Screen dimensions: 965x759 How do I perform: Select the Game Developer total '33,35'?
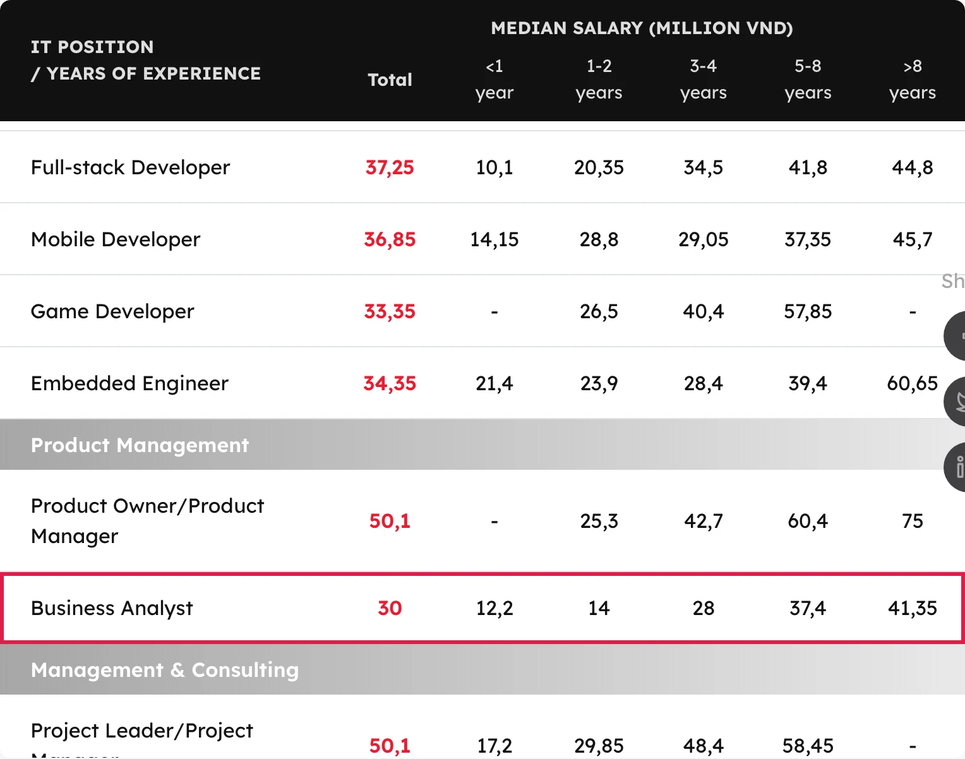click(390, 311)
